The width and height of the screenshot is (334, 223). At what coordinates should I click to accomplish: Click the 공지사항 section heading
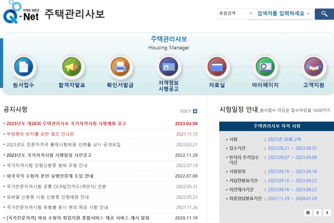pyautogui.click(x=15, y=110)
